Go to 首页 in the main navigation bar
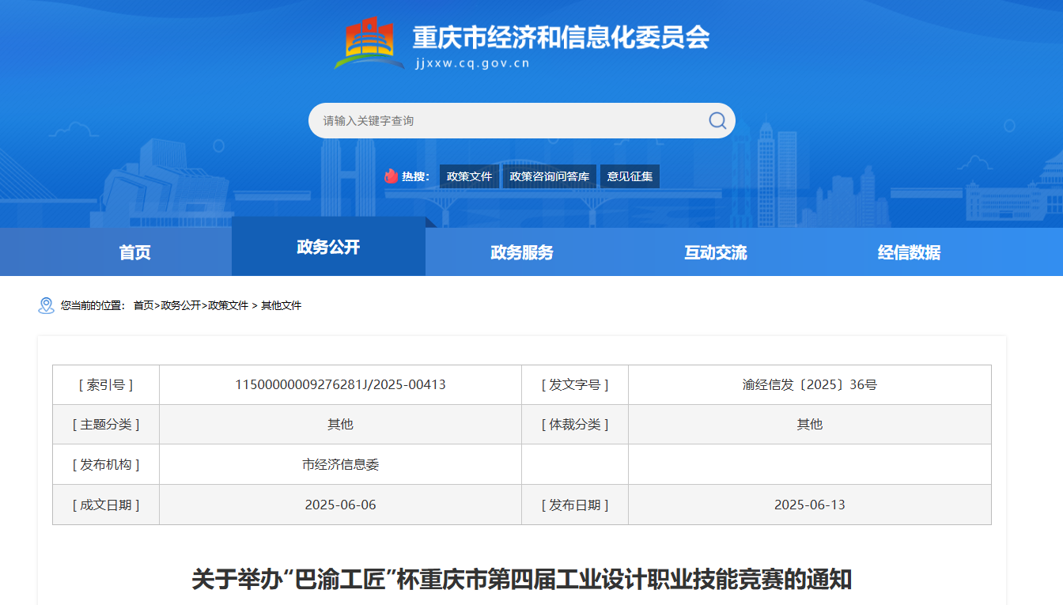 134,252
